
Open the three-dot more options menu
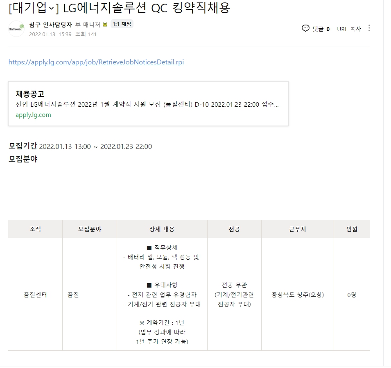[369, 28]
